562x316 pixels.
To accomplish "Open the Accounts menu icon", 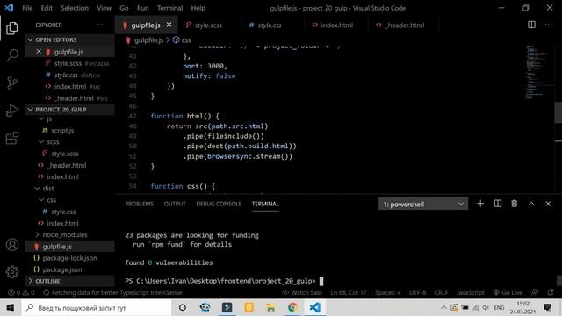I will click(x=12, y=245).
